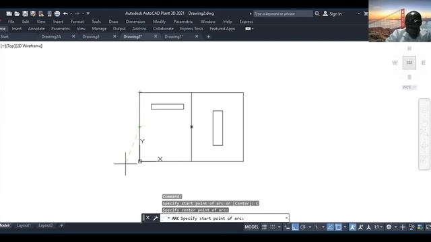
Task: Switch to the Drawing3 file tab
Action: (91, 36)
